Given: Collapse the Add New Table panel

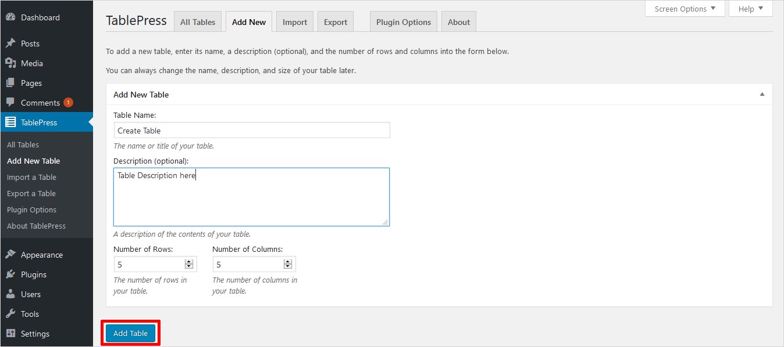Looking at the screenshot, I should (x=762, y=95).
